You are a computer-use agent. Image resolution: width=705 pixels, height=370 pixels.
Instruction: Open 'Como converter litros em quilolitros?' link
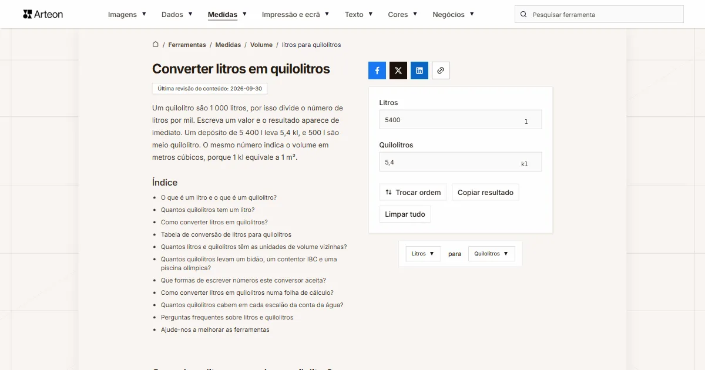pos(214,222)
